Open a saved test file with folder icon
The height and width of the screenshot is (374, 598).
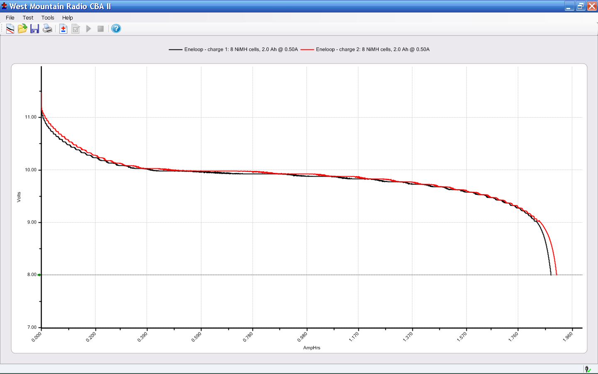coord(22,29)
